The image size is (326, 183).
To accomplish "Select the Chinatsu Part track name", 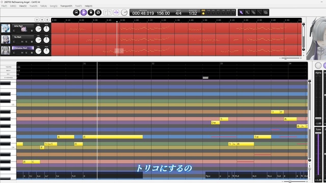I will 23,48.
